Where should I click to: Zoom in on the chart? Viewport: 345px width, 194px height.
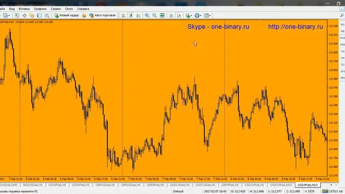tap(147, 16)
